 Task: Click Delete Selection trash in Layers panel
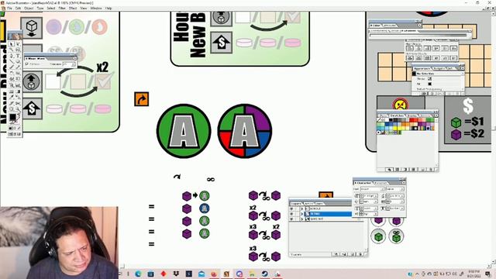[360, 254]
